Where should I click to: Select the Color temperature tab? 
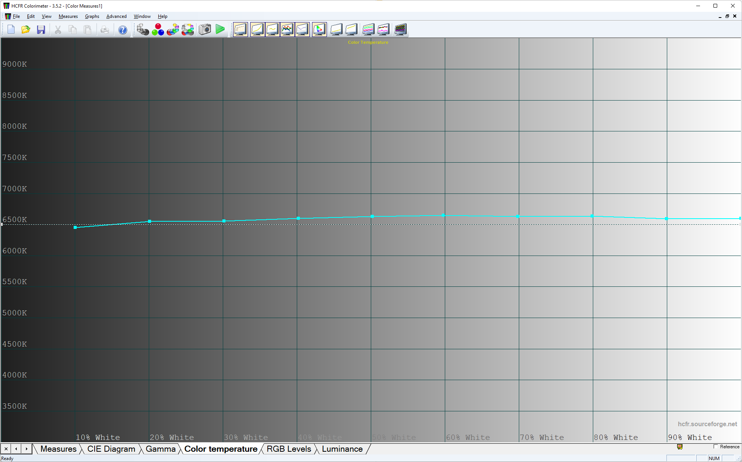click(x=221, y=449)
